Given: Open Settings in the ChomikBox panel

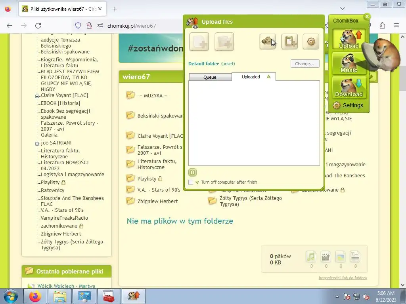Looking at the screenshot, I should click(348, 105).
